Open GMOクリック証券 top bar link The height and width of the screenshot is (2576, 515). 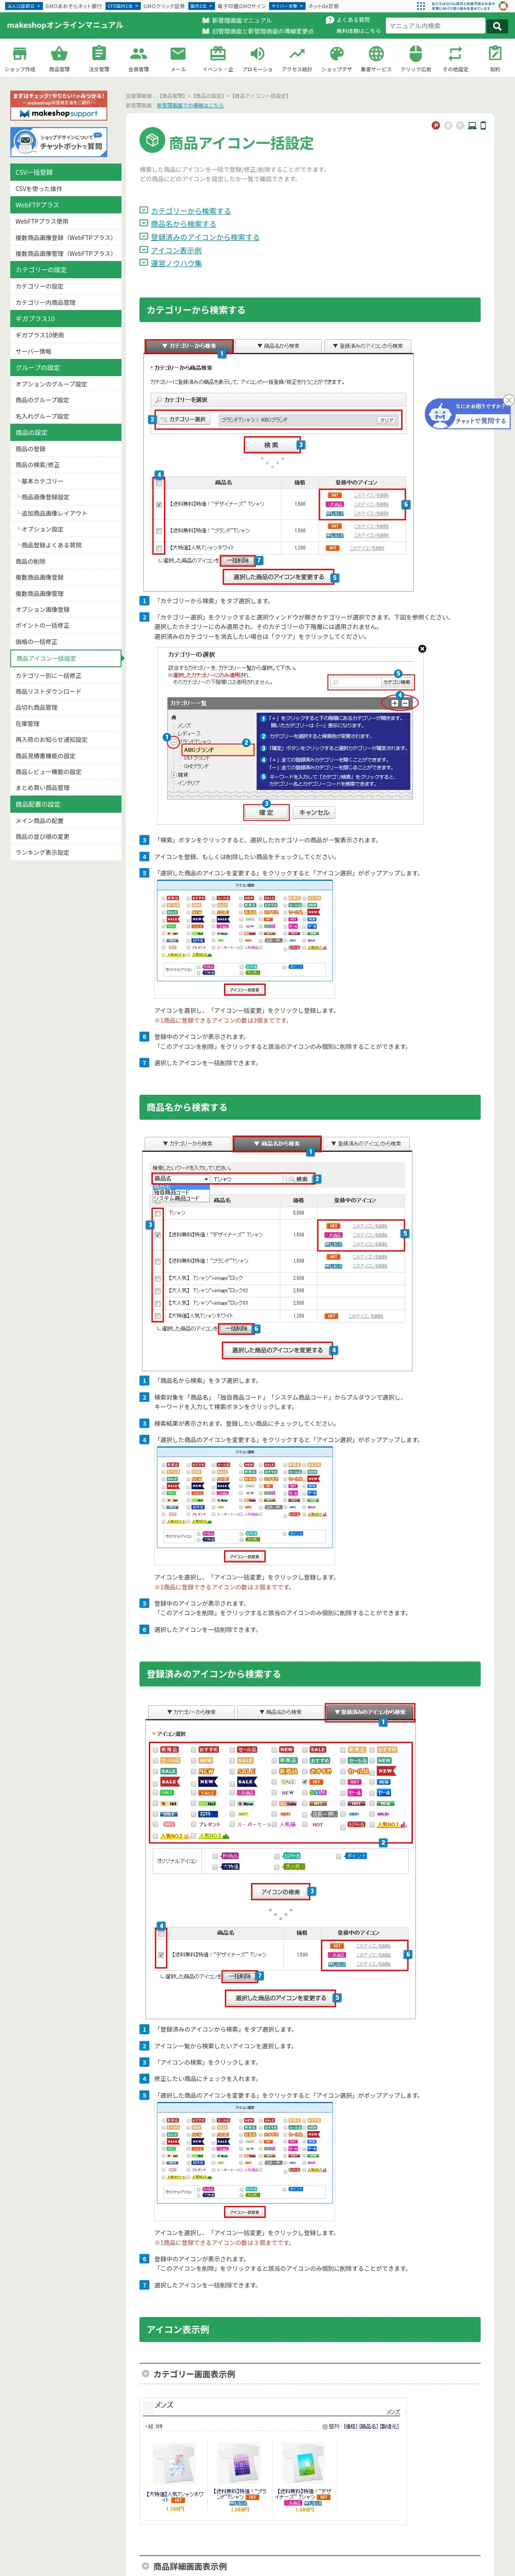(163, 6)
